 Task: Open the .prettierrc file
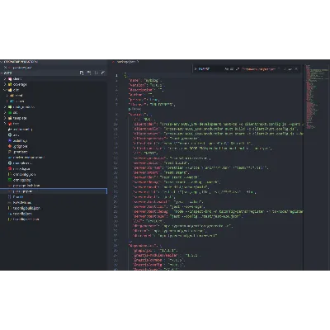20,152
